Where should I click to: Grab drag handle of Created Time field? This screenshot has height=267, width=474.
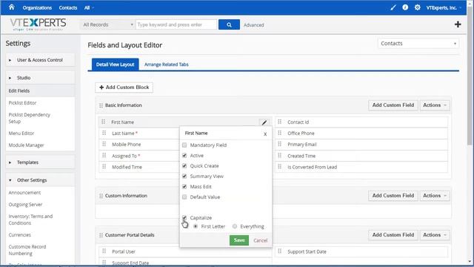click(x=280, y=155)
